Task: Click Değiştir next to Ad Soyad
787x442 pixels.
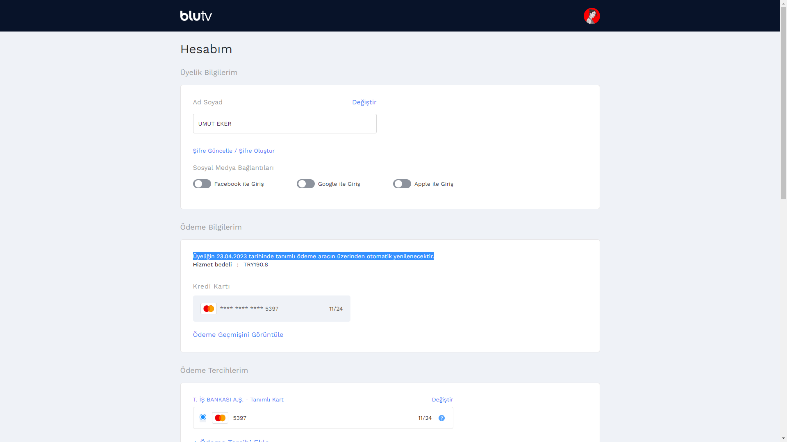Action: [364, 102]
